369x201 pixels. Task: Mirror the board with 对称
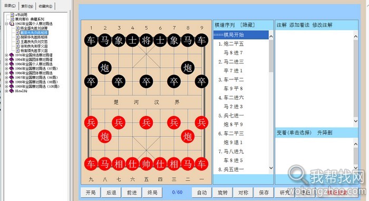(x=243, y=193)
